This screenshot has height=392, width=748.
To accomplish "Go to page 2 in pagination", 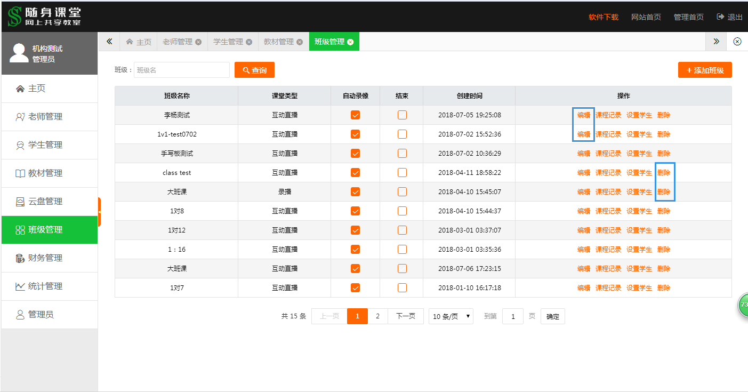I will point(377,316).
